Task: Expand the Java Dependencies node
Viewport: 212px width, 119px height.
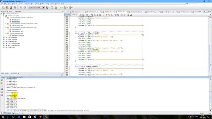Action: 4,46
